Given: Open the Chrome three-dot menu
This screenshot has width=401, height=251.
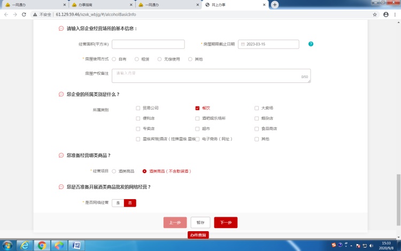Looking at the screenshot, I should click(x=395, y=14).
